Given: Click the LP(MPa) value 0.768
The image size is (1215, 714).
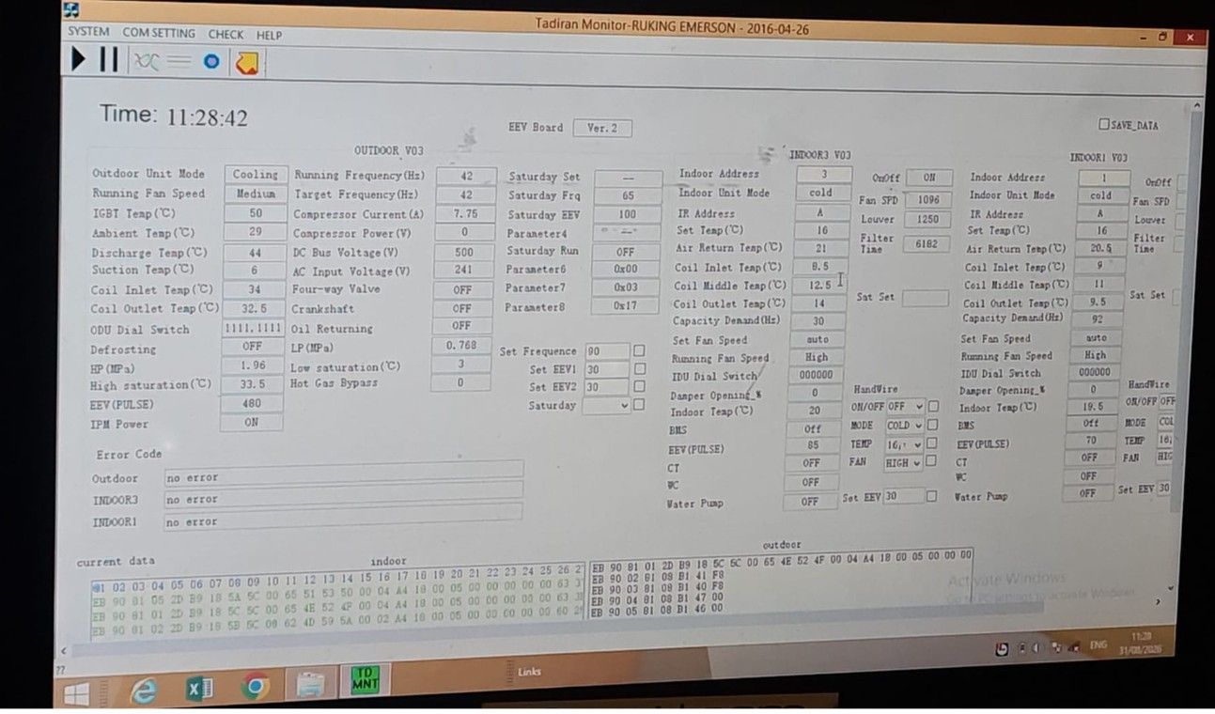Looking at the screenshot, I should 461,346.
